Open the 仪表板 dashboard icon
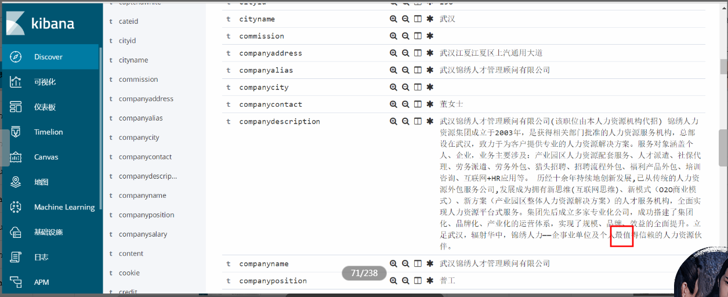 click(x=16, y=107)
